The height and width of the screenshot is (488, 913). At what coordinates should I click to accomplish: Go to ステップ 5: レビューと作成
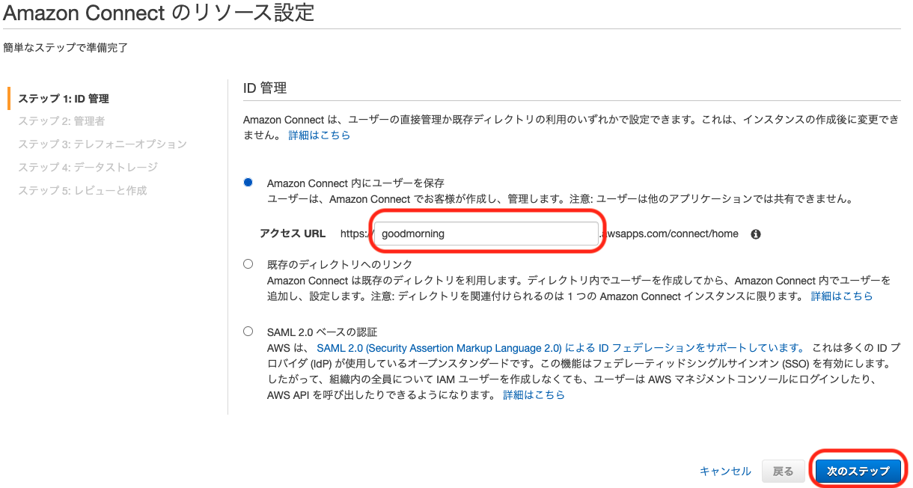[82, 190]
